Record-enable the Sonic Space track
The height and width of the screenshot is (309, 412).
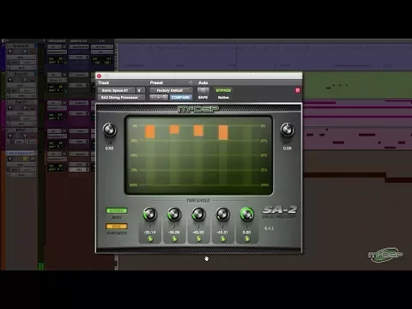pos(10,159)
